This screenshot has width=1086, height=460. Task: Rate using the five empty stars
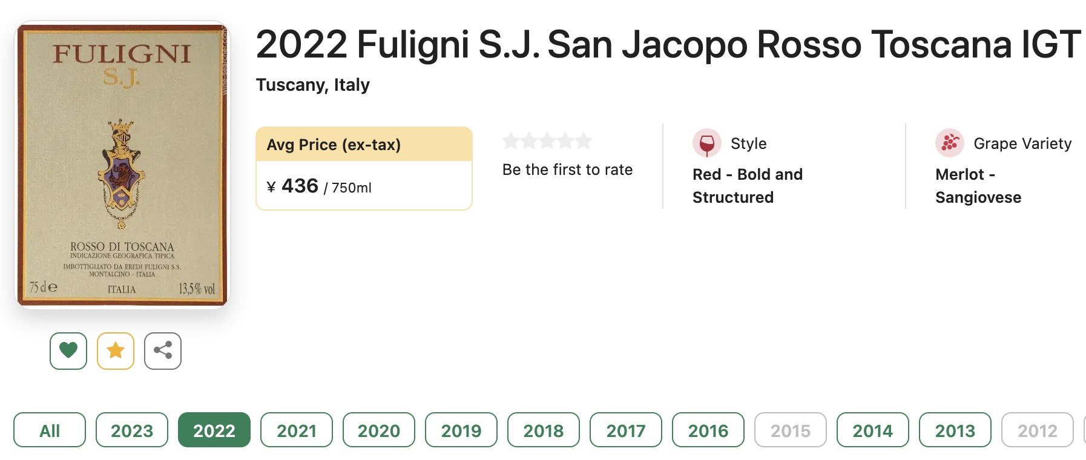click(547, 141)
